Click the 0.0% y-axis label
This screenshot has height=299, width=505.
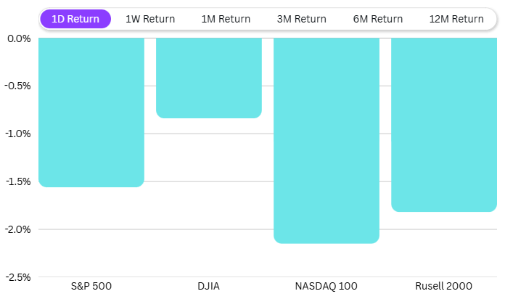pyautogui.click(x=19, y=38)
